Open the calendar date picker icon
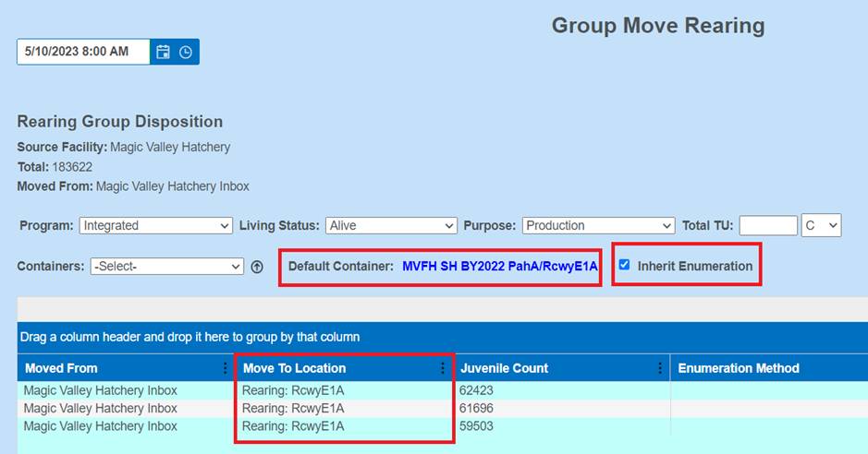 163,52
